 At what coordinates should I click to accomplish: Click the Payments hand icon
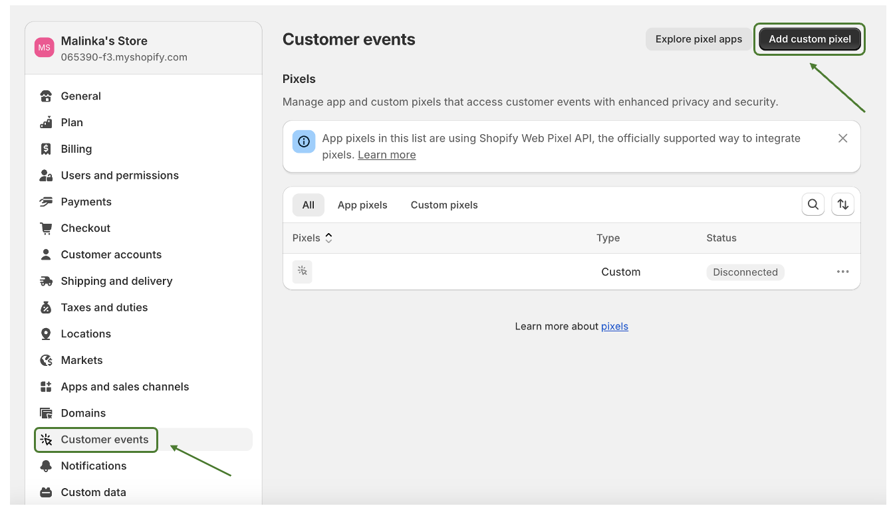click(46, 202)
